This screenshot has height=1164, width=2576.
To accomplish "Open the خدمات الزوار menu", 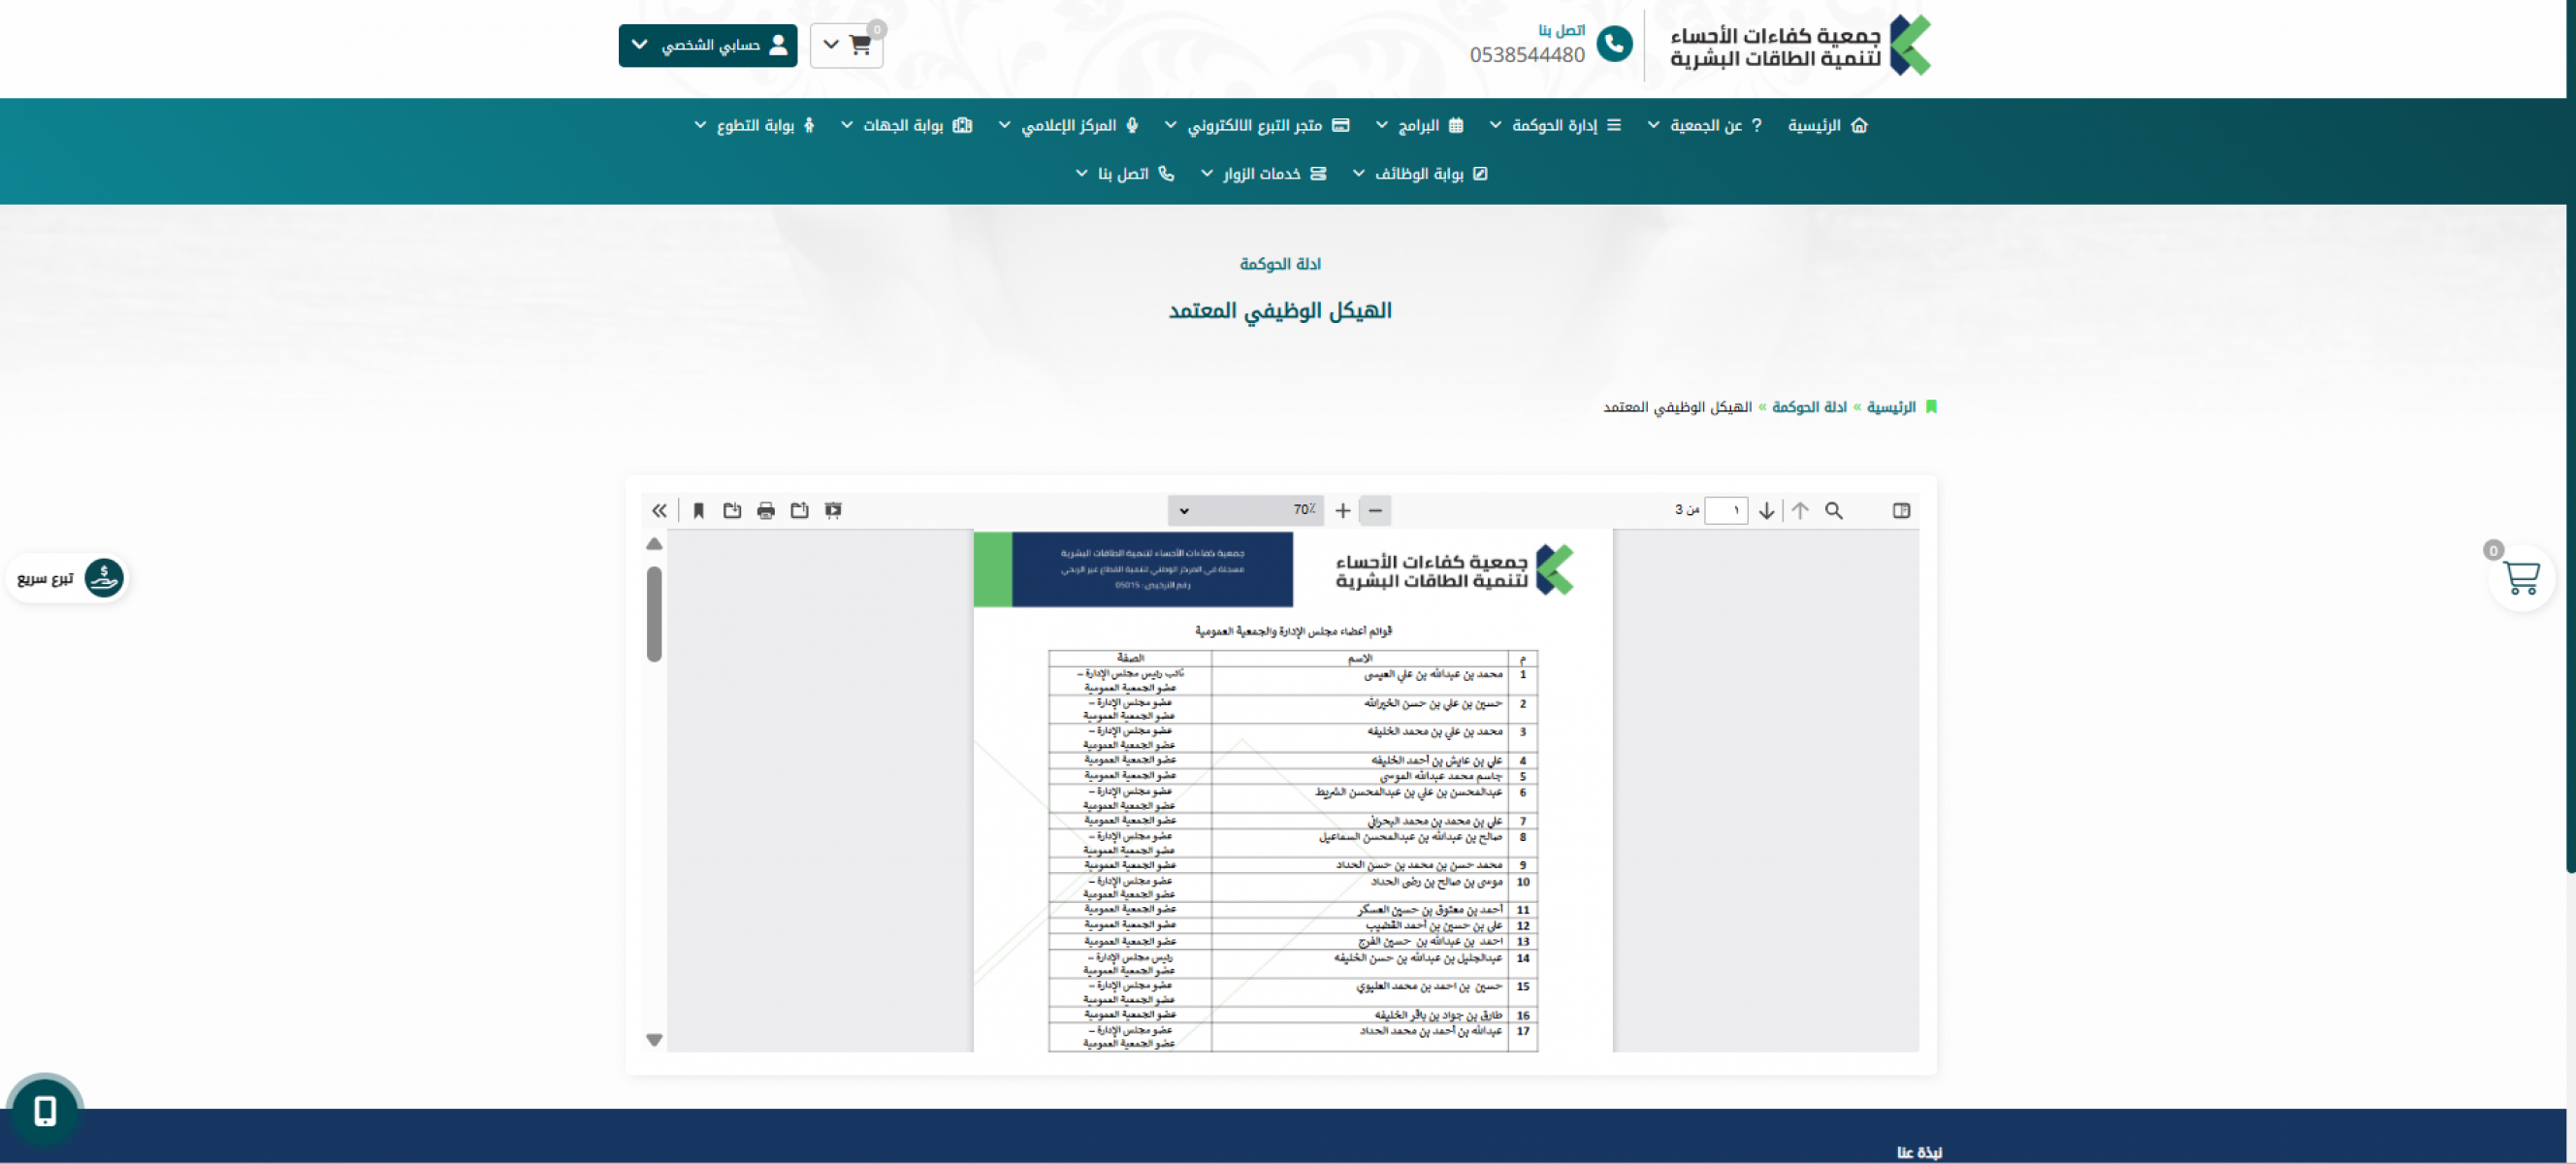I will 1263,173.
